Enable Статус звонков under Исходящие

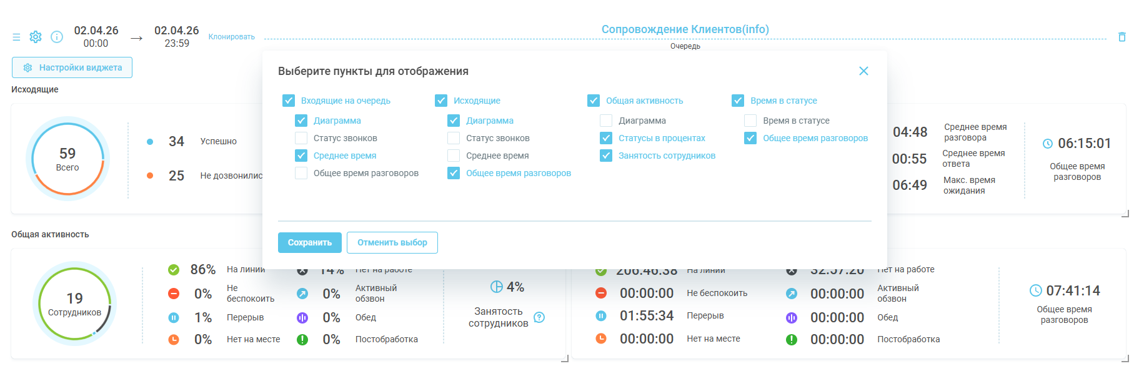[454, 138]
